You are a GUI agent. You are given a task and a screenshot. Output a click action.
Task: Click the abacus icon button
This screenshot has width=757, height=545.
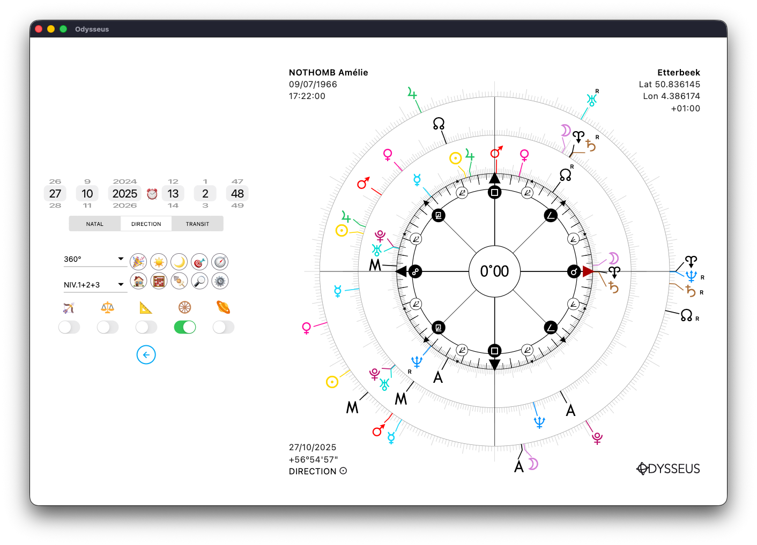point(159,281)
